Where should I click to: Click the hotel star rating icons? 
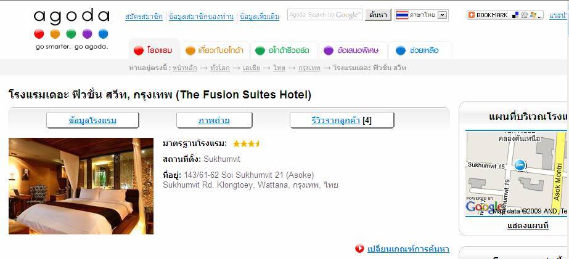click(x=247, y=144)
